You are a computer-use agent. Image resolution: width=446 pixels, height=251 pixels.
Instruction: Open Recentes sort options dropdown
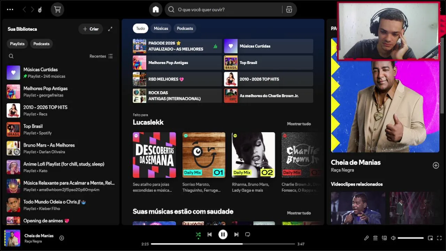pyautogui.click(x=101, y=56)
